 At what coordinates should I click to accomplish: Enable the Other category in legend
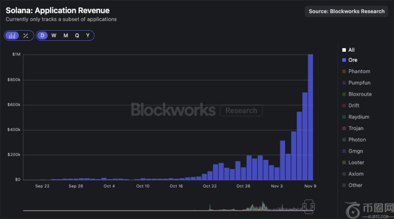pos(355,185)
